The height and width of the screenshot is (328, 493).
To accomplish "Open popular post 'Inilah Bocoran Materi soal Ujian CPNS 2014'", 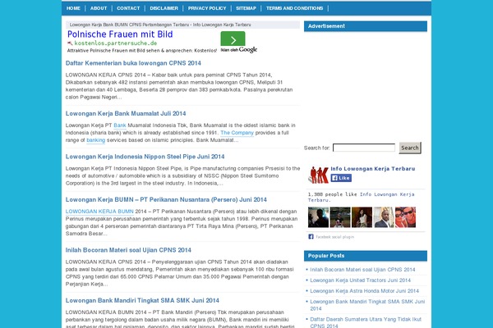I will pos(362,270).
